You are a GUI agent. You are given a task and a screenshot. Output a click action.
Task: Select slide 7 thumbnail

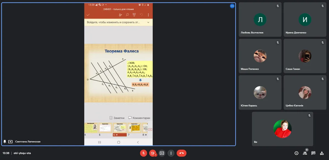(134, 128)
